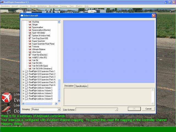Click the red helicopter launcher icon
This screenshot has width=176, height=132.
[7, 109]
